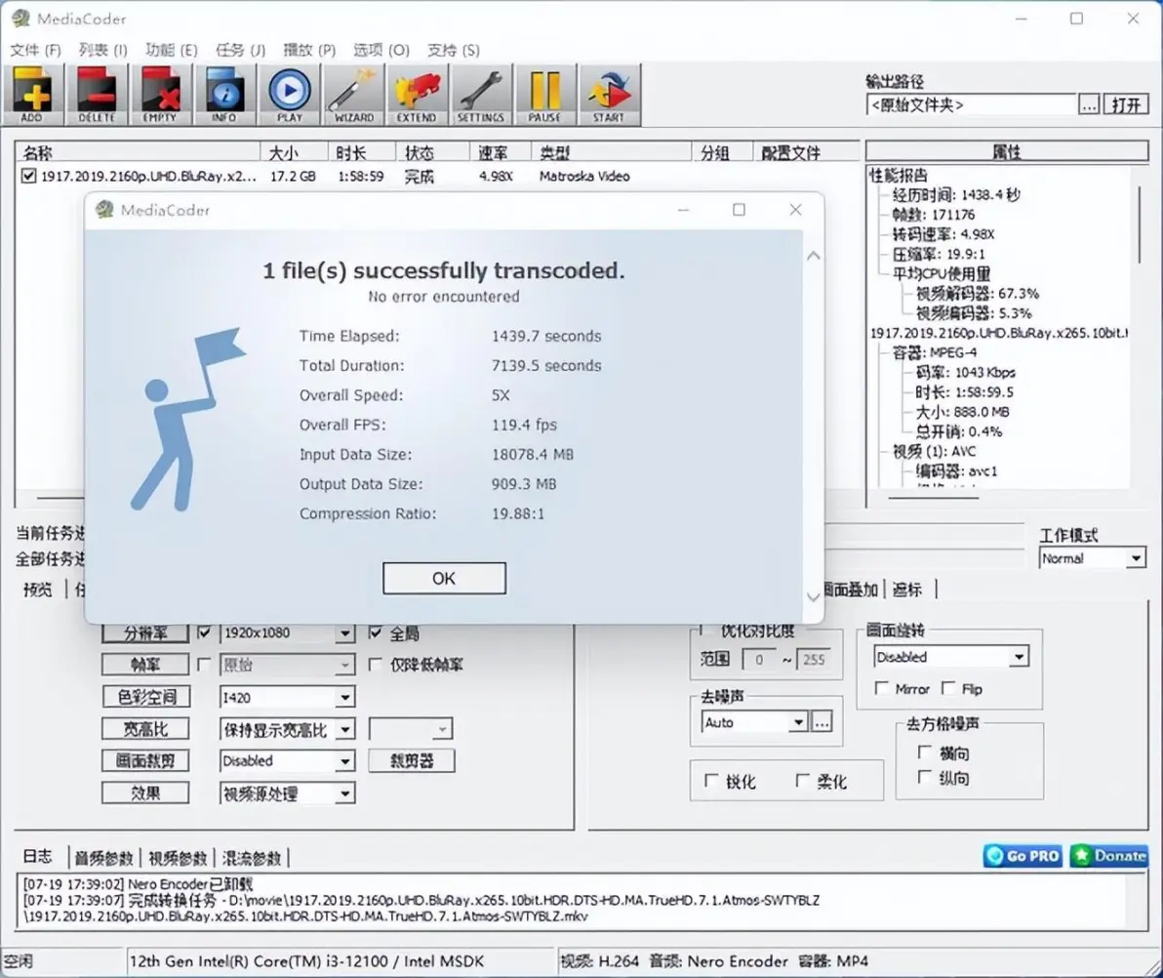Open the 播放 (P) menu
Viewport: 1163px width, 978px height.
[309, 50]
